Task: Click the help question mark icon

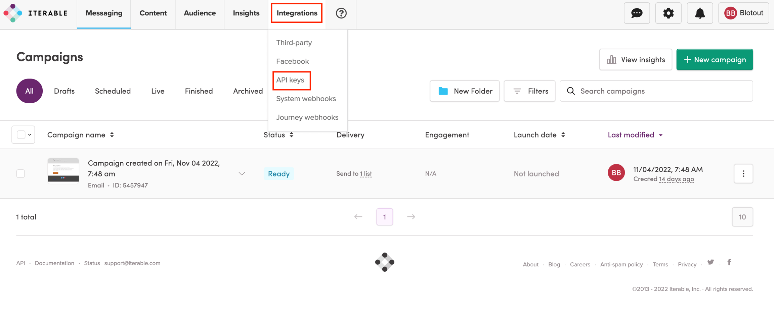Action: point(341,13)
